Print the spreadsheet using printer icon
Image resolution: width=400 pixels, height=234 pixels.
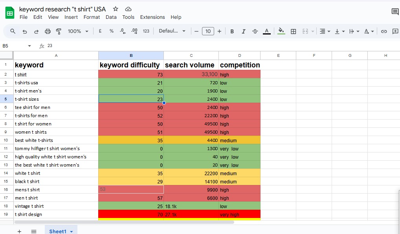pyautogui.click(x=48, y=31)
